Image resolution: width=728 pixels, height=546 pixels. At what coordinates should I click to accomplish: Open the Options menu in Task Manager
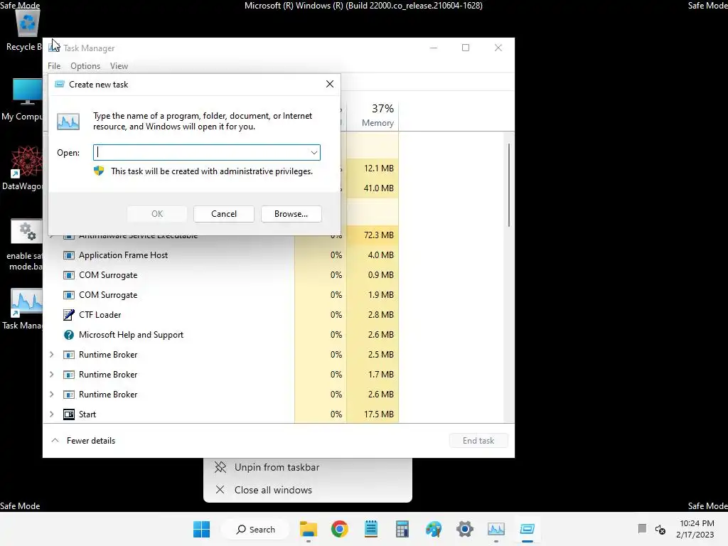click(x=85, y=66)
